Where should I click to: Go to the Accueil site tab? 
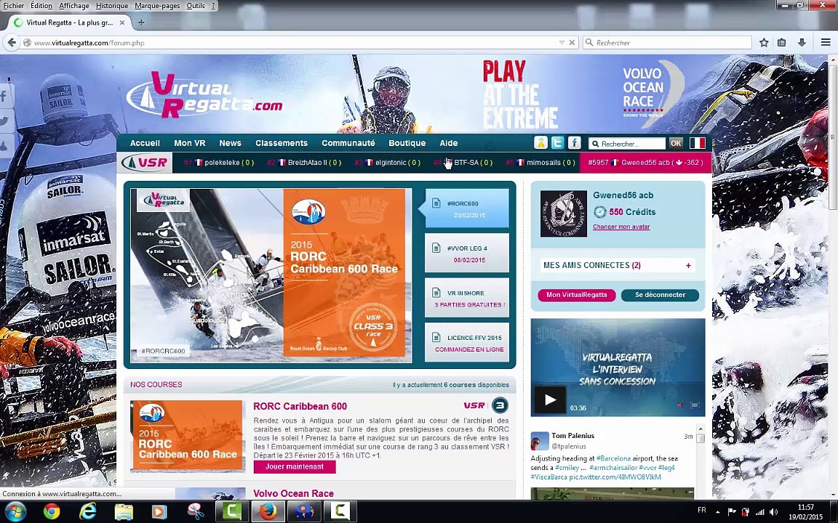click(x=145, y=143)
